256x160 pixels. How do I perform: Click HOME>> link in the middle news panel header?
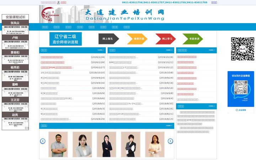pyautogui.click(x=169, y=50)
